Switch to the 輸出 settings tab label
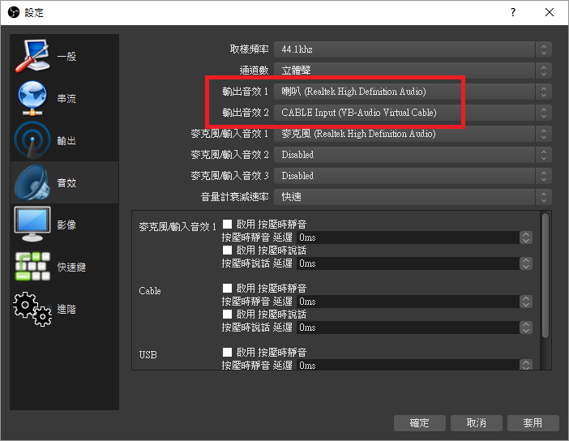The width and height of the screenshot is (569, 441). [66, 141]
